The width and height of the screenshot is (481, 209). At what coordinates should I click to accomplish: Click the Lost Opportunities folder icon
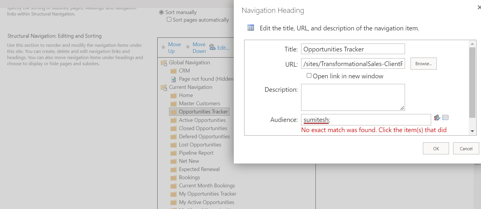tap(173, 145)
